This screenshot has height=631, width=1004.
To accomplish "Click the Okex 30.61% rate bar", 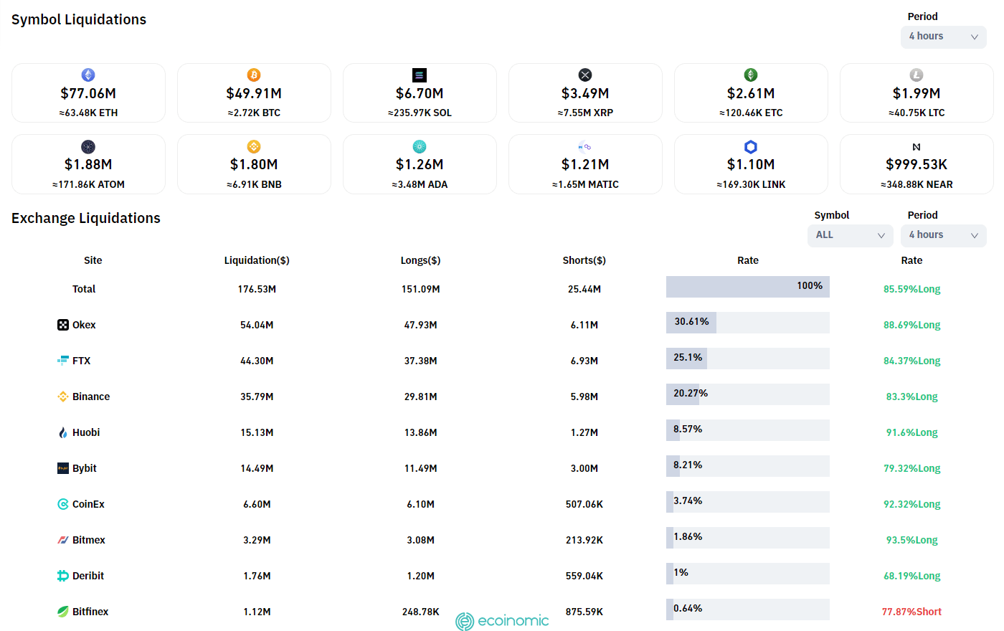I will pyautogui.click(x=748, y=323).
